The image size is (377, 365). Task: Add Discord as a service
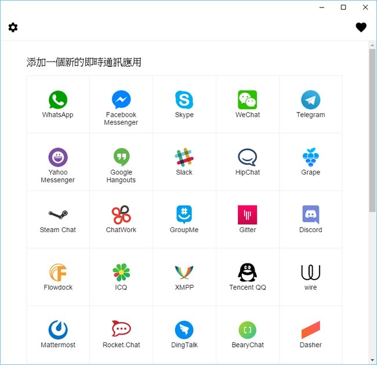[x=311, y=219]
